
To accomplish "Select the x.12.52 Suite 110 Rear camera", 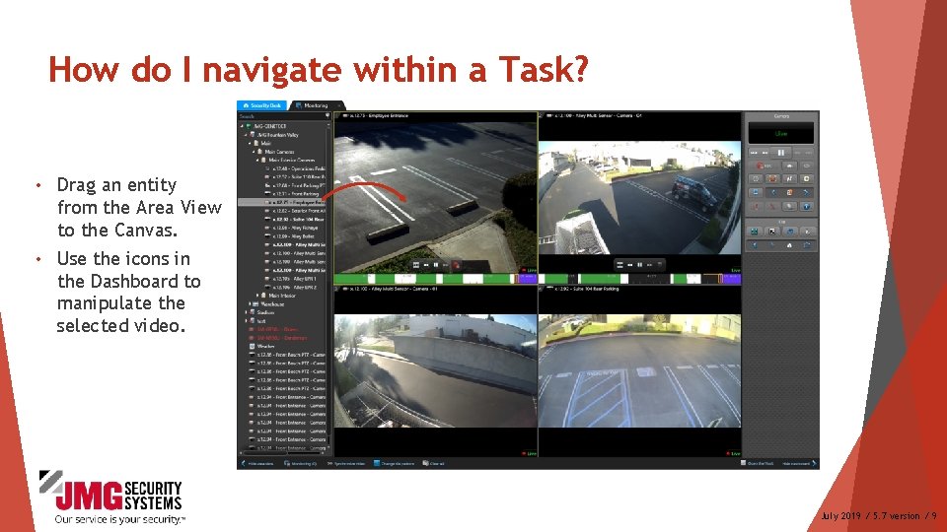I will 295,177.
